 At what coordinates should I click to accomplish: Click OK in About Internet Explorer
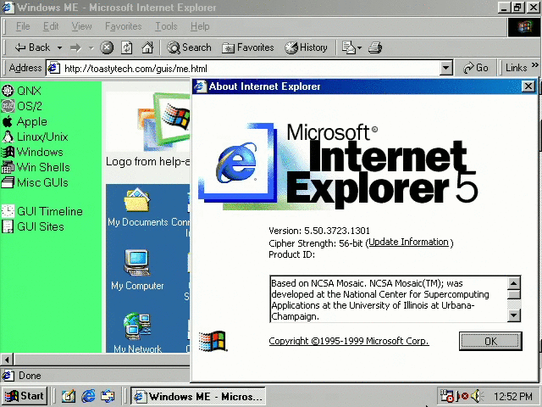tap(490, 341)
